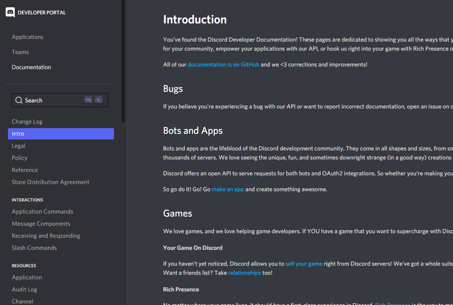Open Message Components page

41,224
